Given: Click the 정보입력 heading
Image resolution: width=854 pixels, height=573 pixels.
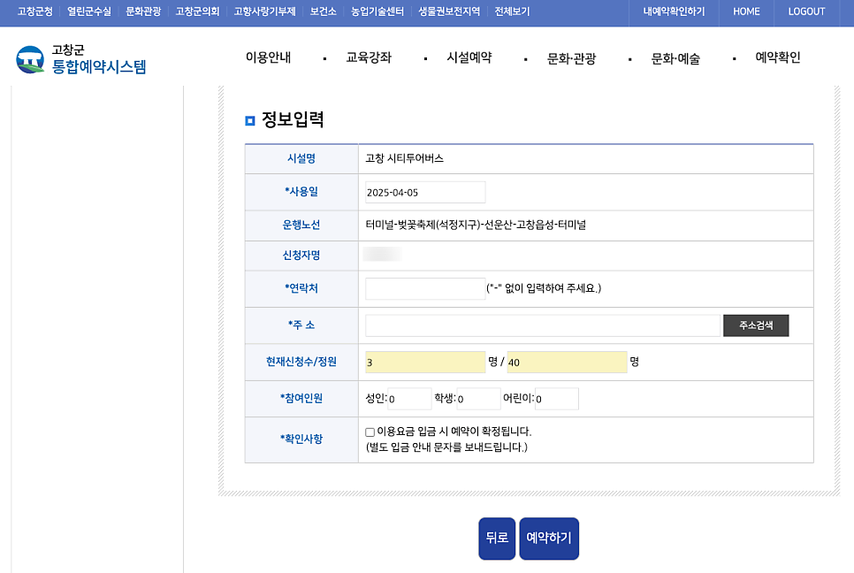Looking at the screenshot, I should click(293, 119).
